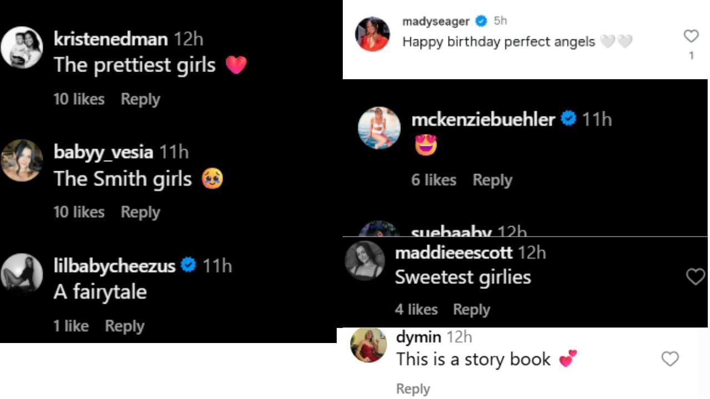Click the mckenziebuehler username
Screen dimensions: 710x399
[483, 119]
